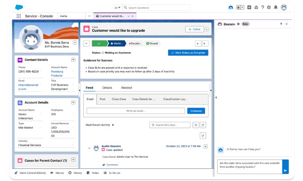Select the Close Case publisher tab
The height and width of the screenshot is (181, 303).
pyautogui.click(x=119, y=99)
